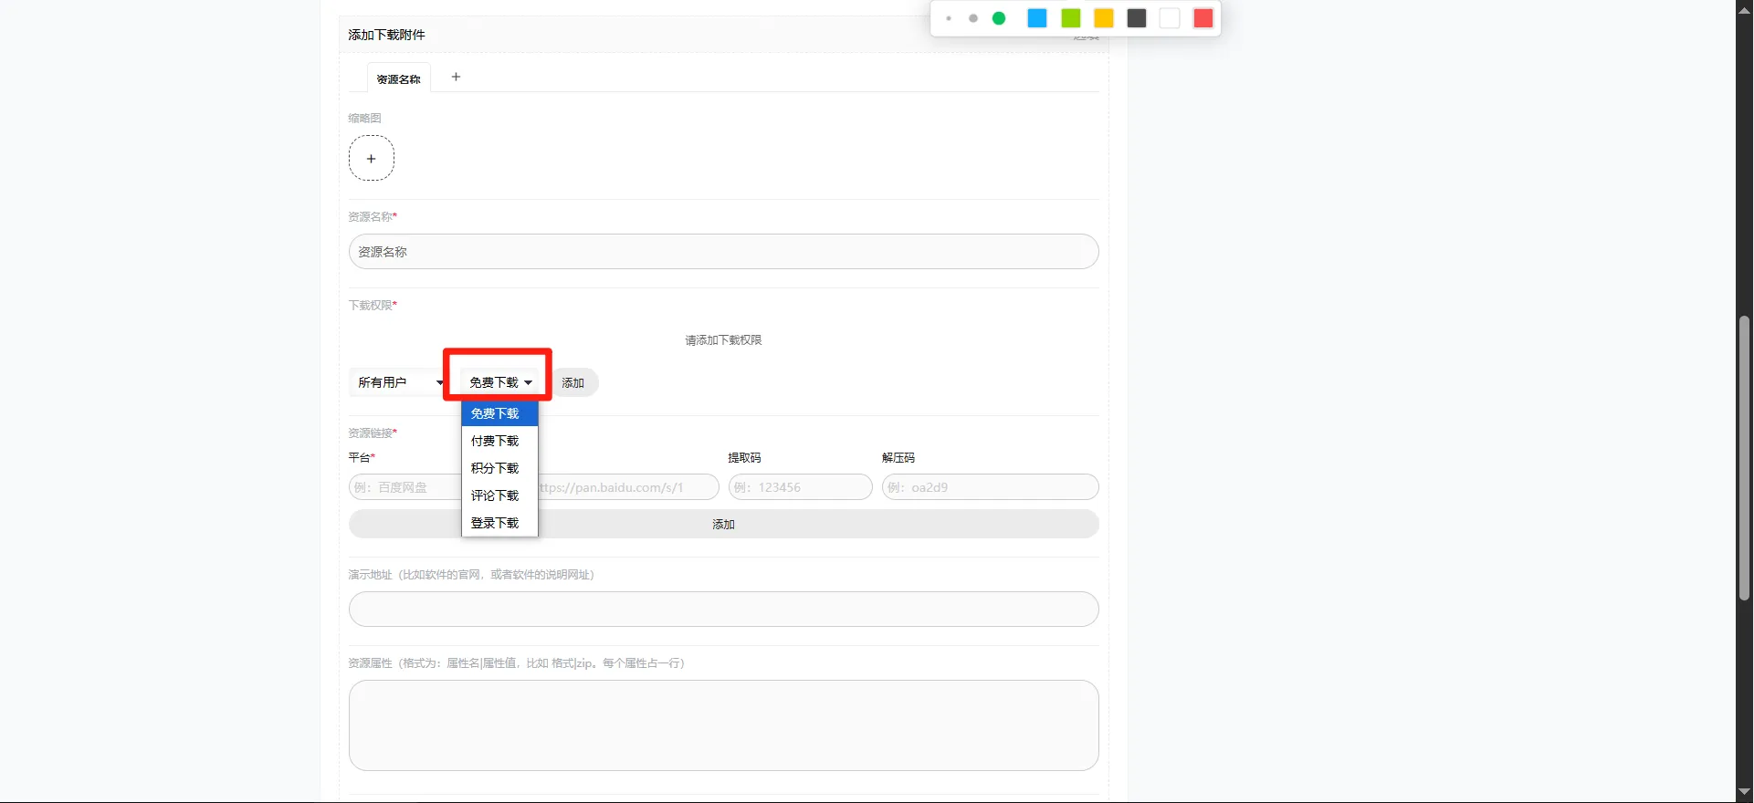Pick the lime green color swatch
The height and width of the screenshot is (803, 1754).
(x=1071, y=18)
